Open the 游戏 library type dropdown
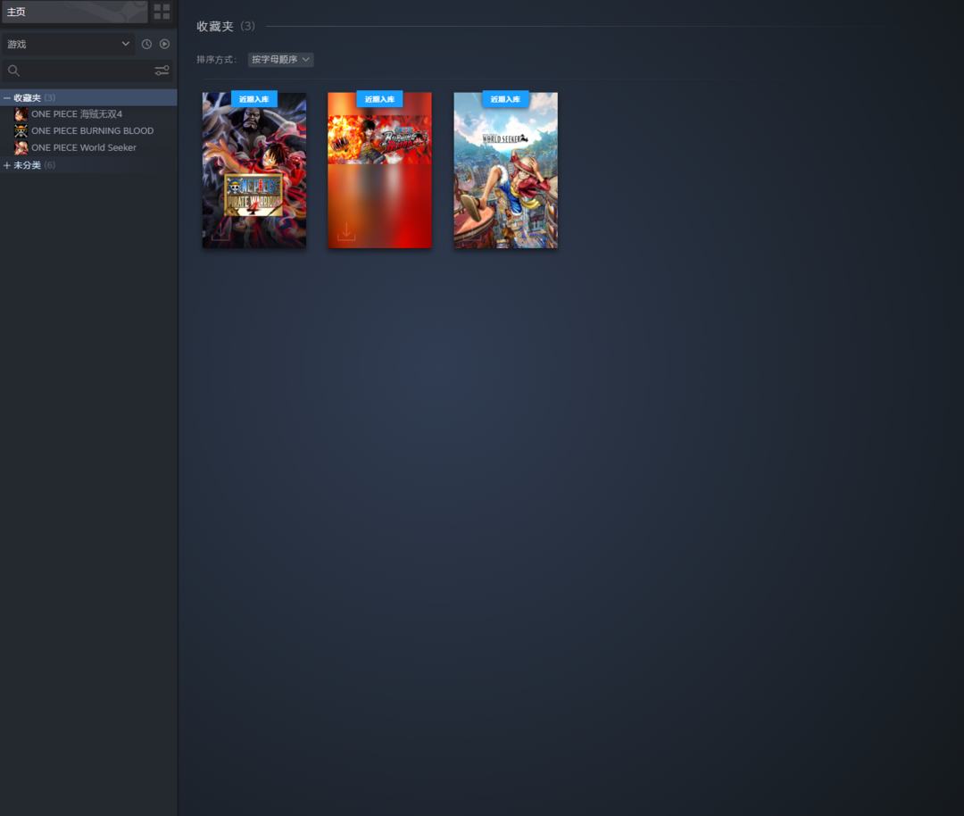964x816 pixels. 68,44
